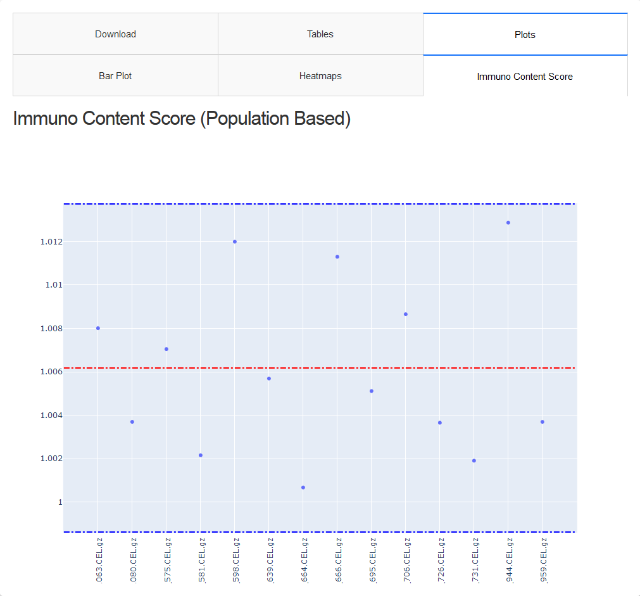Switch to the Tables tab
640x596 pixels.
[320, 34]
